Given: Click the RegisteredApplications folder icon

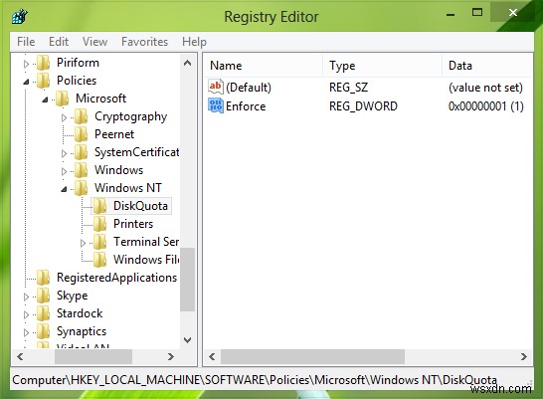Looking at the screenshot, I should click(44, 278).
